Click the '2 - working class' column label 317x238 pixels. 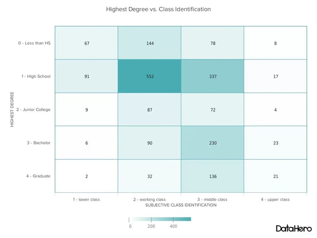[x=149, y=199]
